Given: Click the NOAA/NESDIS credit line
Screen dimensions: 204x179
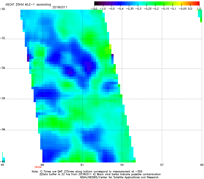Looking at the screenshot, I should coord(119,177).
